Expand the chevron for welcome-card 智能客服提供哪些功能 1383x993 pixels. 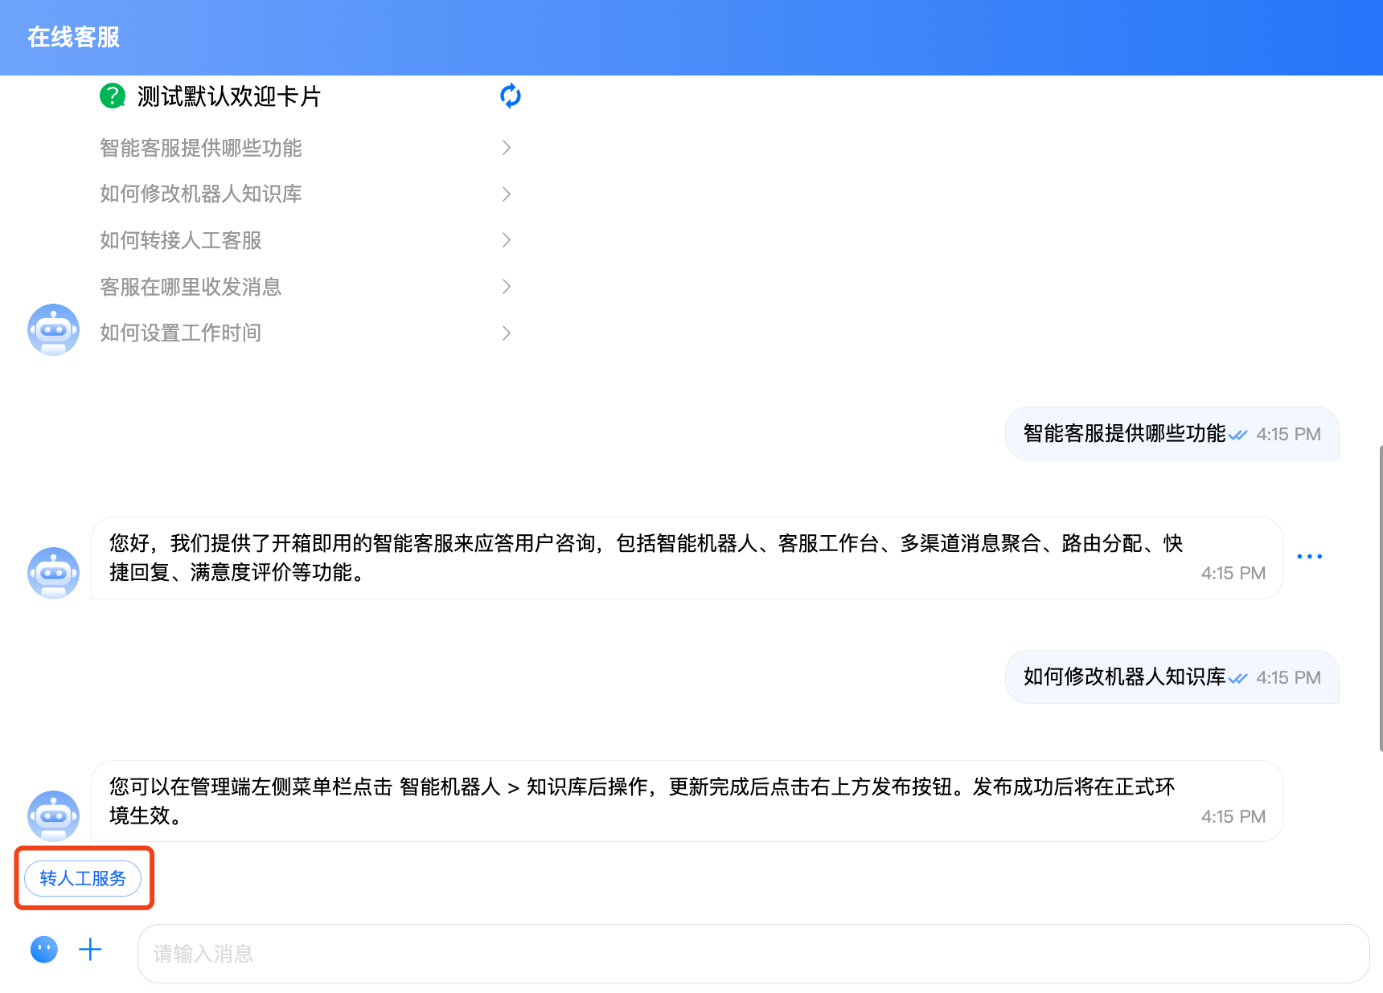coord(507,148)
